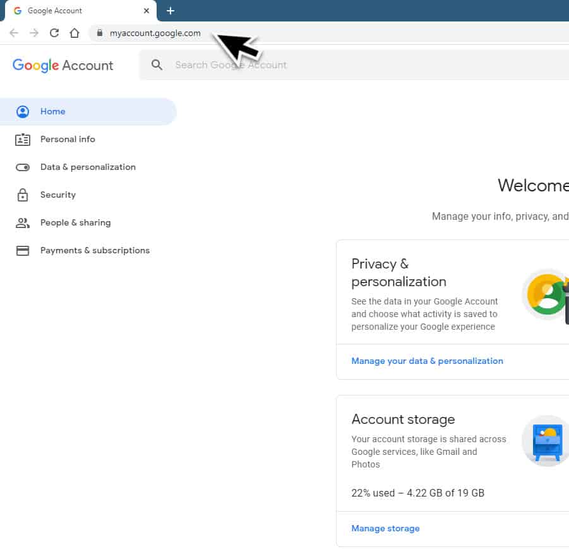This screenshot has width=569, height=549.
Task: Click 'See the data in your Google Account' description
Action: [424, 315]
